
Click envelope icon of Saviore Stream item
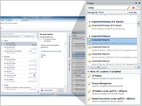coord(89,54)
